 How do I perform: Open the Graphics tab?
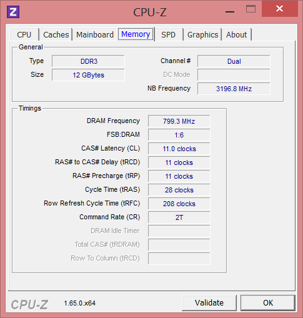[x=202, y=34]
